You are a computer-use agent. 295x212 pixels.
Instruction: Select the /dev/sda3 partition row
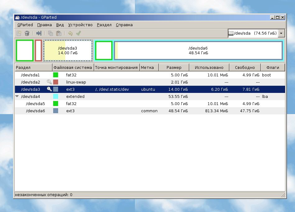[150, 89]
